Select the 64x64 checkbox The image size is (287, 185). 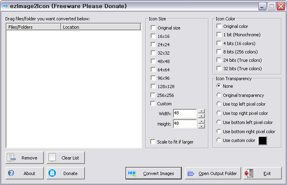[153, 69]
